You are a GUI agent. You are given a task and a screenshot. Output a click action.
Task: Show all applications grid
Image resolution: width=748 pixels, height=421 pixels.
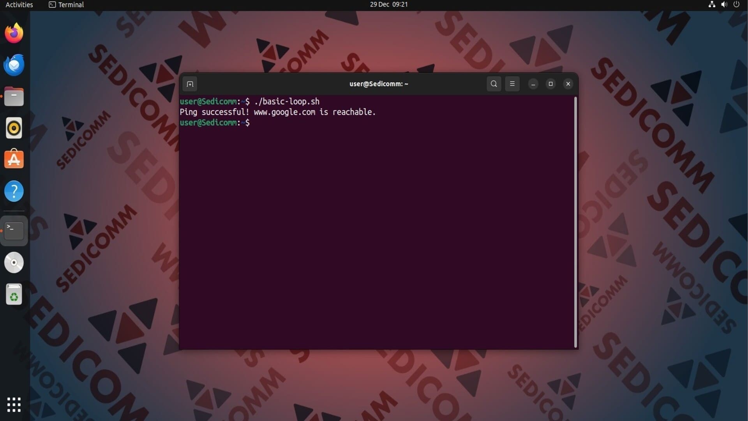click(x=14, y=405)
